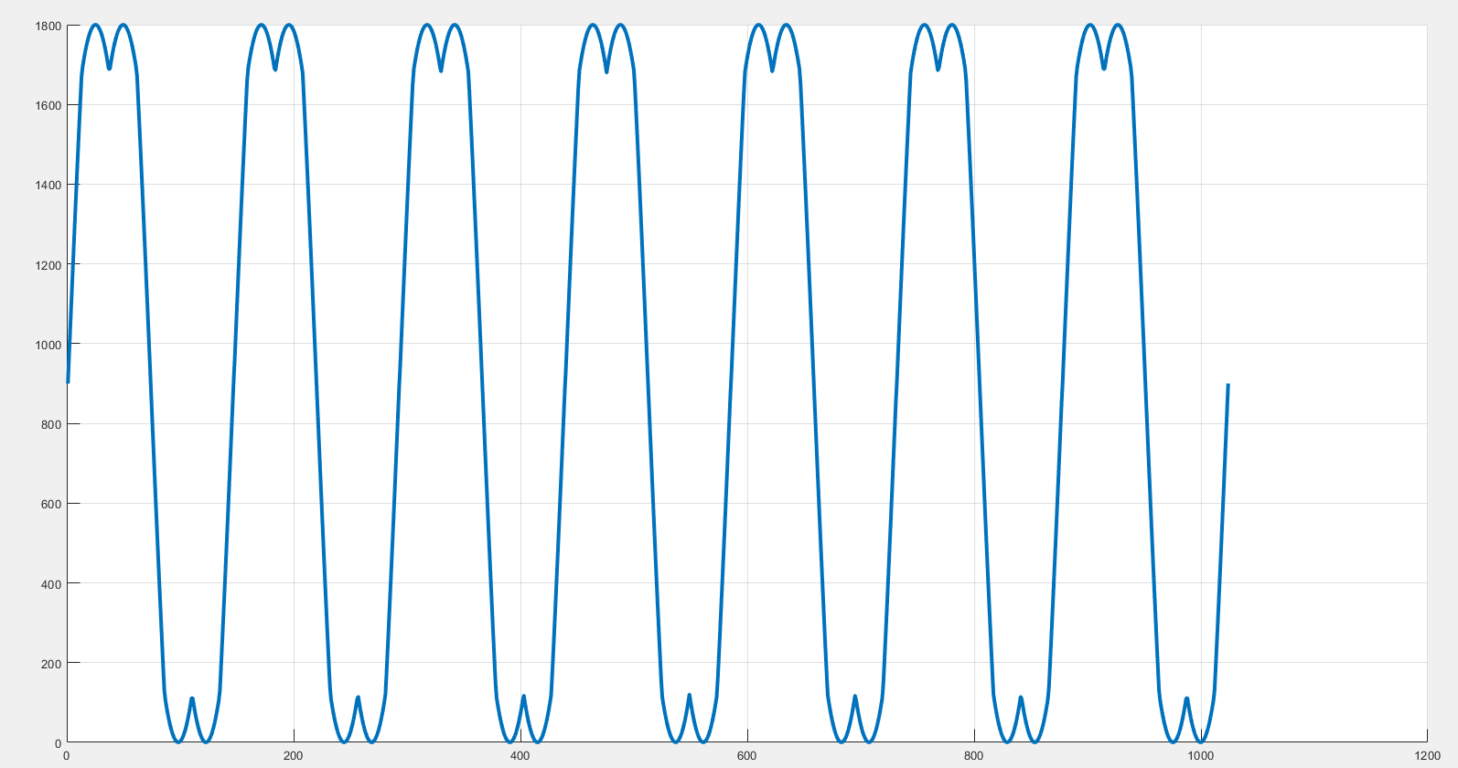Image resolution: width=1458 pixels, height=768 pixels.
Task: Select the 1200 label on the vertical axis
Action: pyautogui.click(x=48, y=265)
